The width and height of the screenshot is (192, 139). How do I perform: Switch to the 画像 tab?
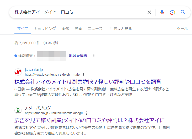[65, 29]
